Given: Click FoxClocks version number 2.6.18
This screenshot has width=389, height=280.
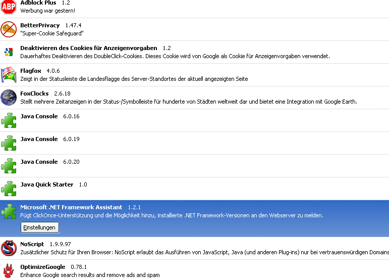Looking at the screenshot, I should (62, 94).
